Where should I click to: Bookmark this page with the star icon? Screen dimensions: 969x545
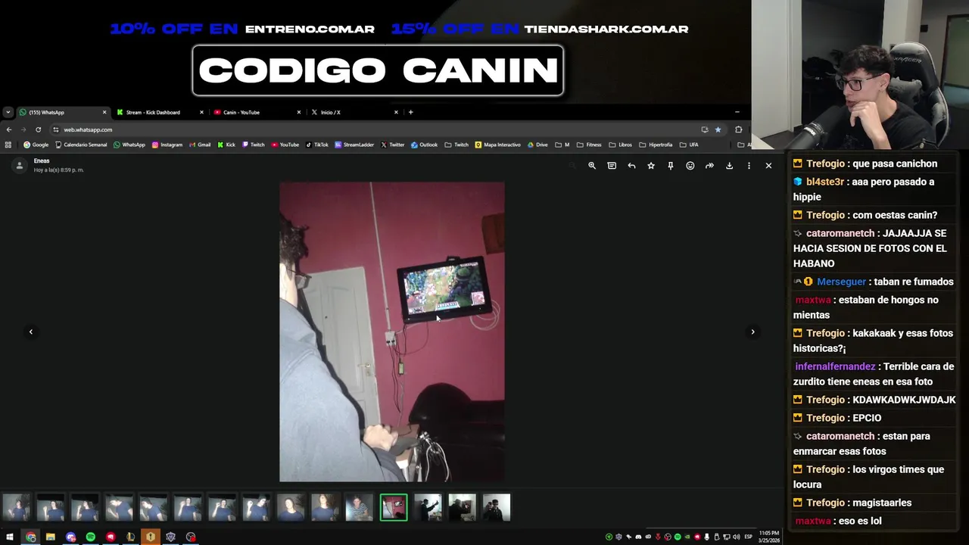coord(718,129)
